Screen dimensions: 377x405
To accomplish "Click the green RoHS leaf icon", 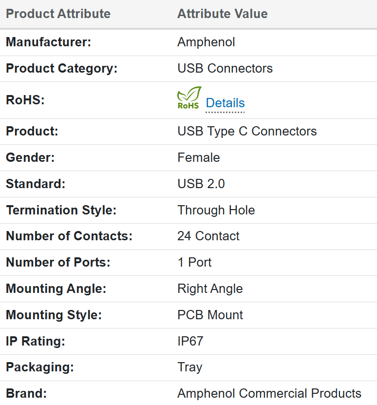I will 189,98.
